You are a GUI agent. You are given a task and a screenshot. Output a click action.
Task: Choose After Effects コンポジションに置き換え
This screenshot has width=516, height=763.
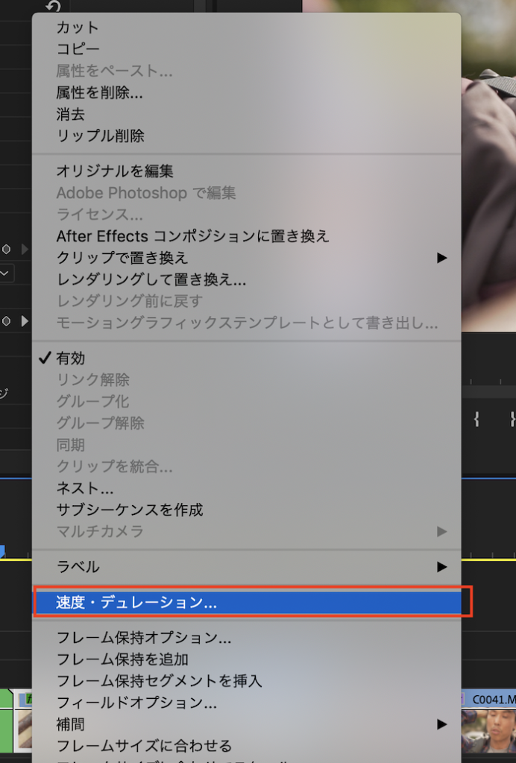pos(247,236)
